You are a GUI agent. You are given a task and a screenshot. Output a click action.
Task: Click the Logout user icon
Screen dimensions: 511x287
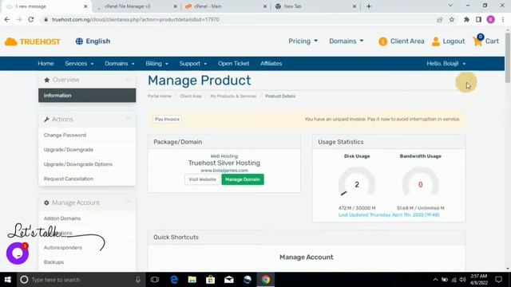436,41
